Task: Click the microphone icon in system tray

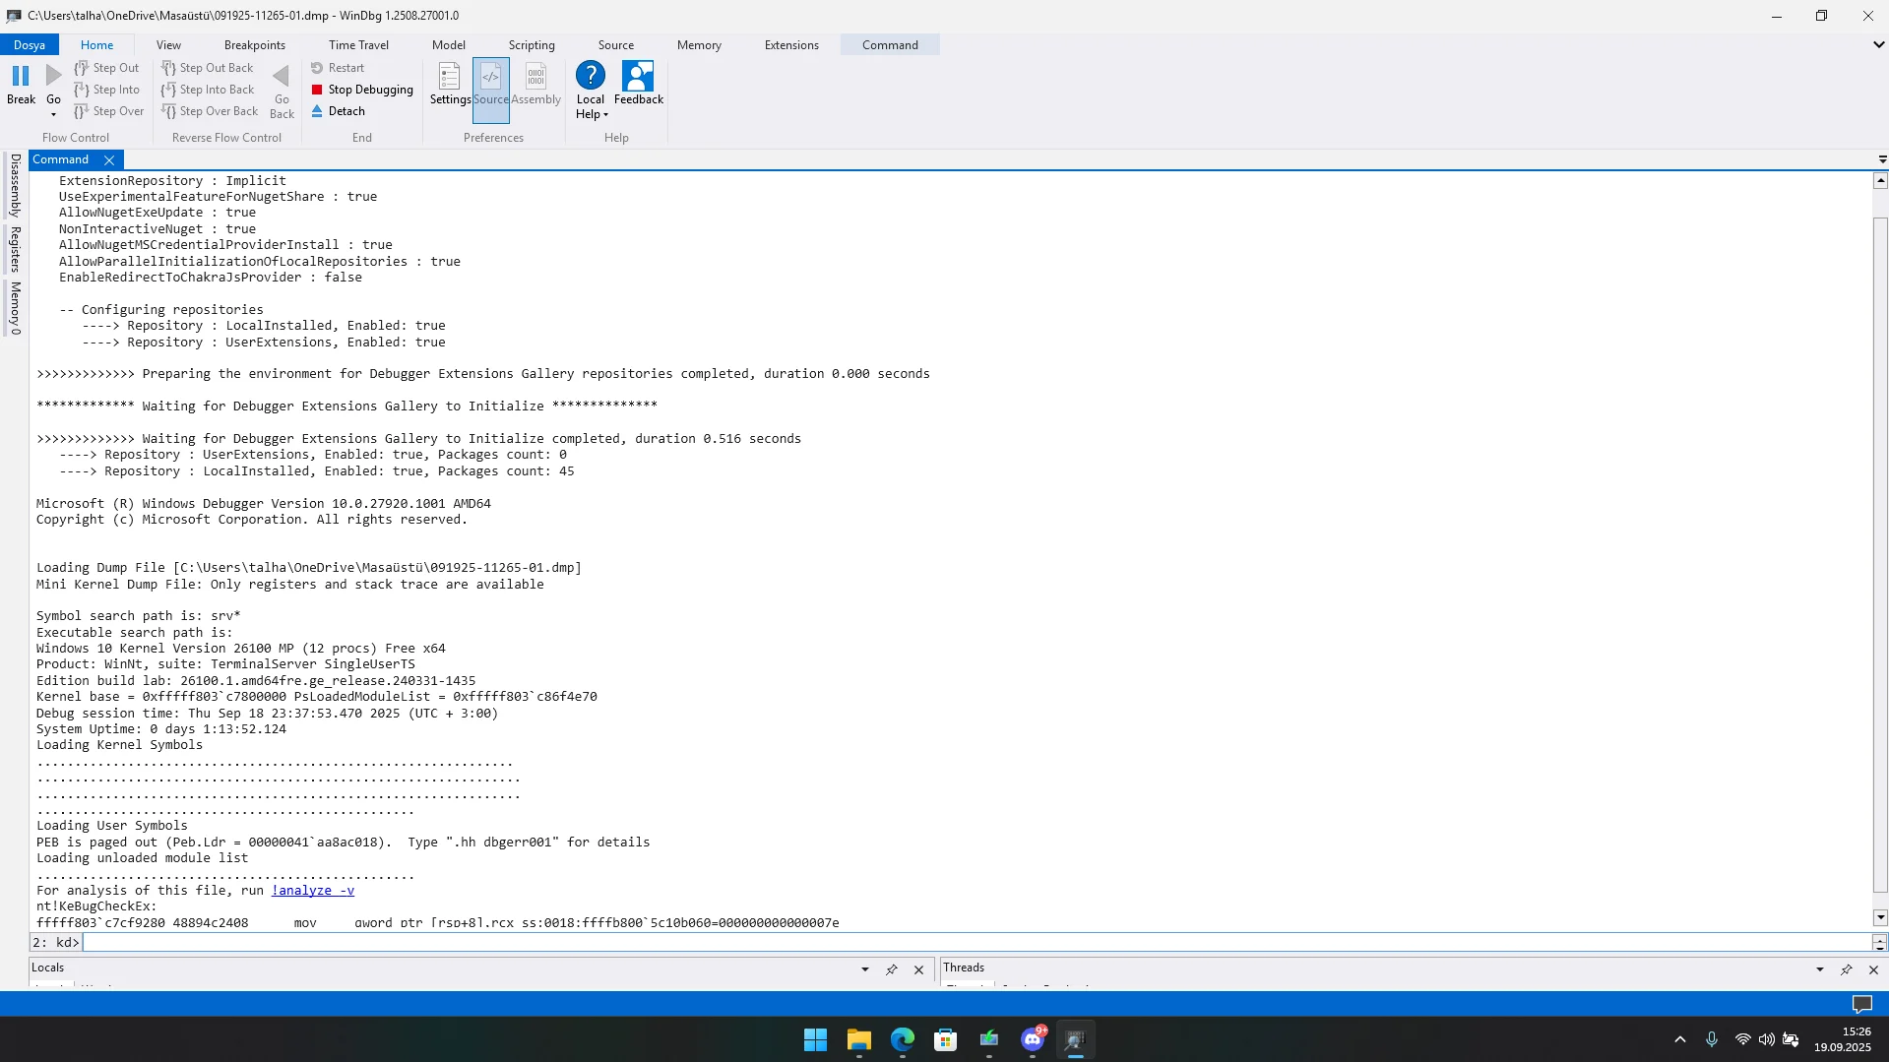Action: (x=1712, y=1040)
